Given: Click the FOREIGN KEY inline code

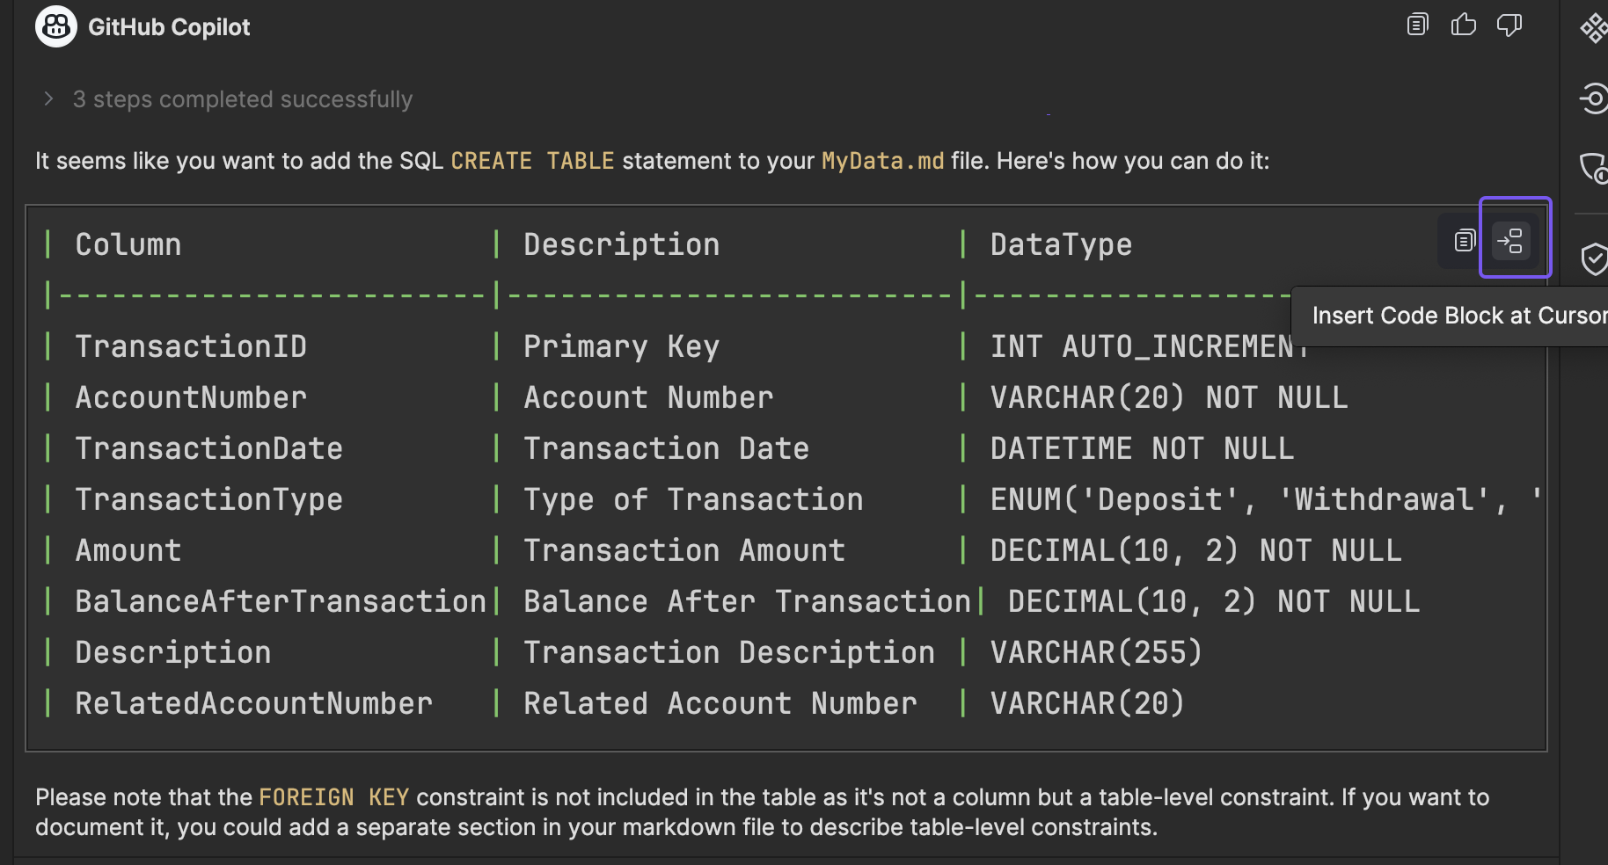Looking at the screenshot, I should click(x=333, y=797).
